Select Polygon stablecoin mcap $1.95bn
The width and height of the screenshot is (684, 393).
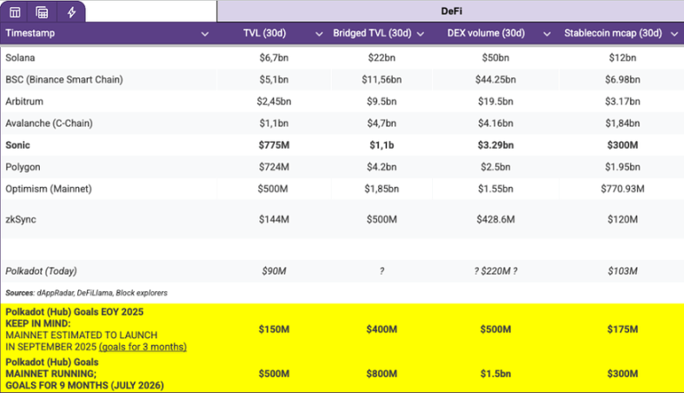coord(622,167)
